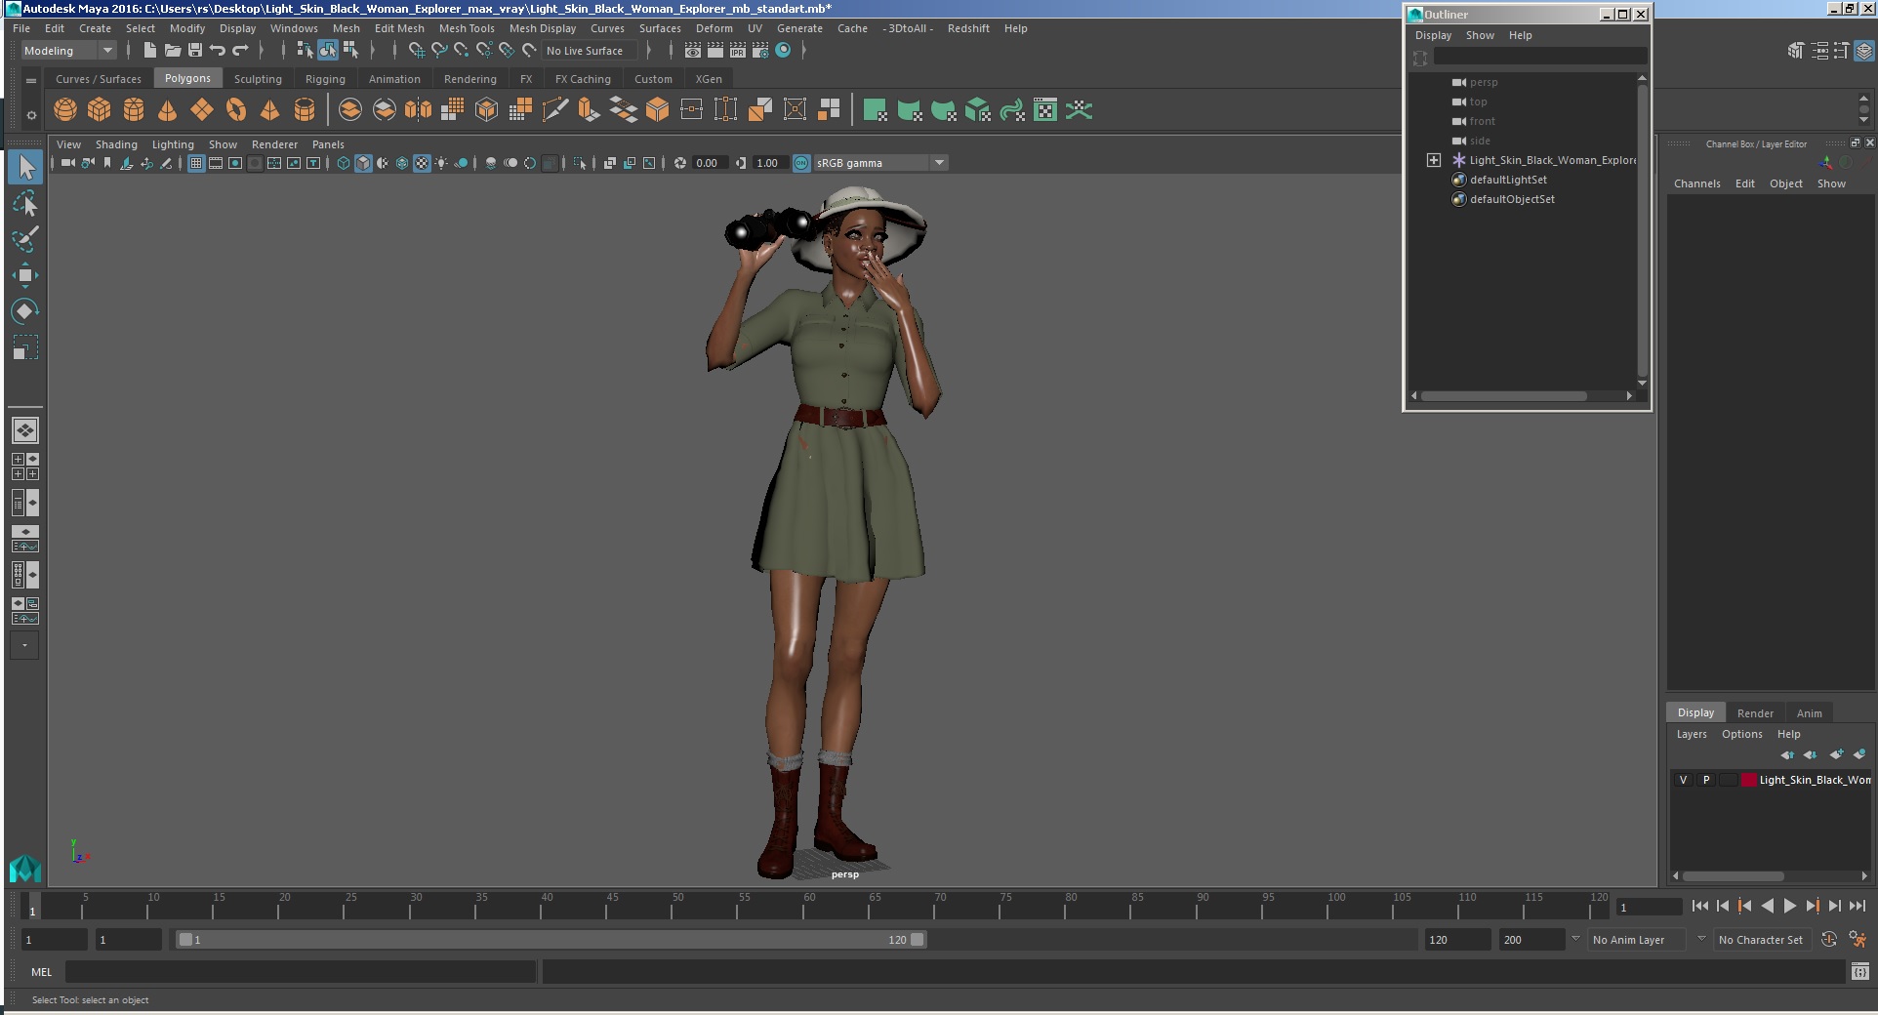This screenshot has width=1878, height=1015.
Task: Click the open scene folder icon
Action: click(173, 51)
